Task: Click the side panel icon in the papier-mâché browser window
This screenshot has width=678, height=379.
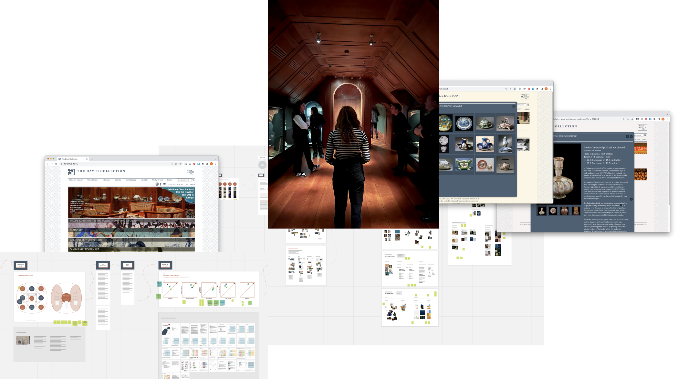Action: tap(659, 119)
